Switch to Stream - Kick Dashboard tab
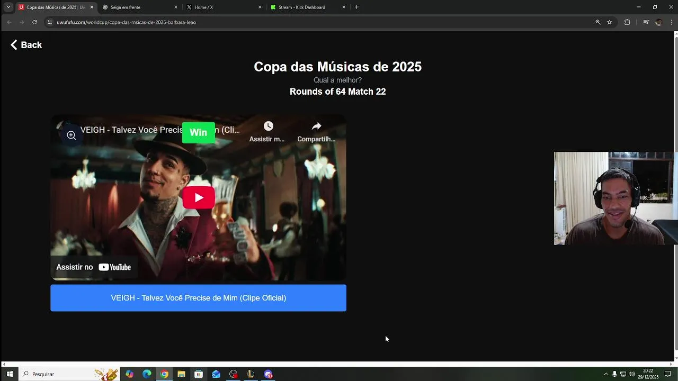 click(307, 7)
